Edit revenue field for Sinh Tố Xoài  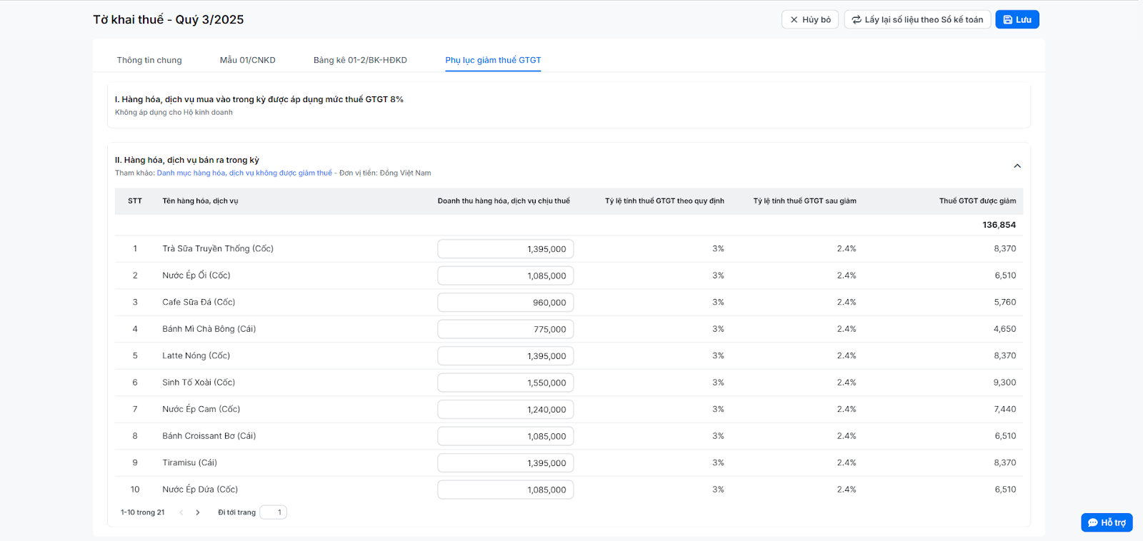coord(505,383)
